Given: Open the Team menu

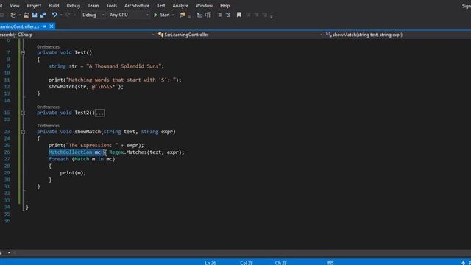Looking at the screenshot, I should click(x=93, y=6).
